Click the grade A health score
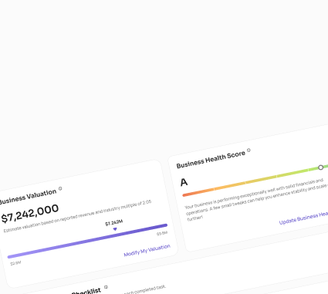Screen dimensions: 328x294 184,182
